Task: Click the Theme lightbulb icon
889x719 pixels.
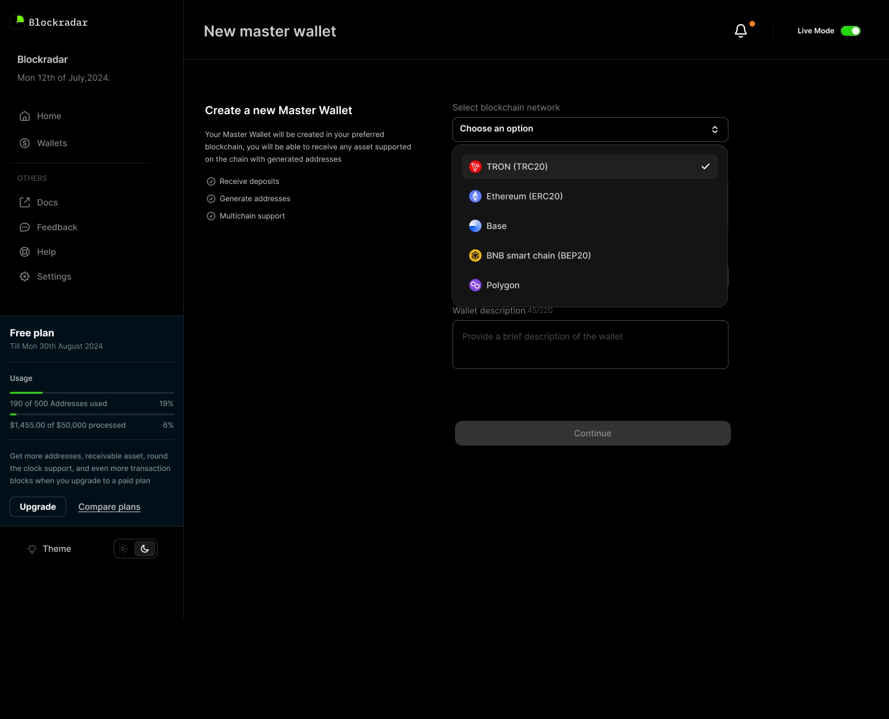Action: point(32,549)
